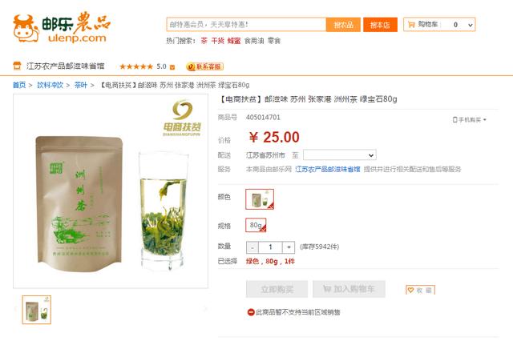This screenshot has height=341, width=513.
Task: Open the delivery destination dropdown
Action: 340,154
